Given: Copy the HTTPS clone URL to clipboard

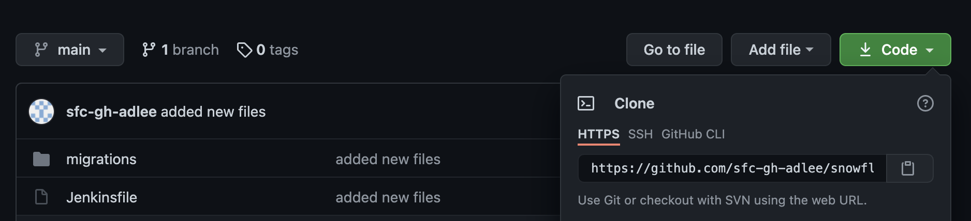Looking at the screenshot, I should 908,168.
